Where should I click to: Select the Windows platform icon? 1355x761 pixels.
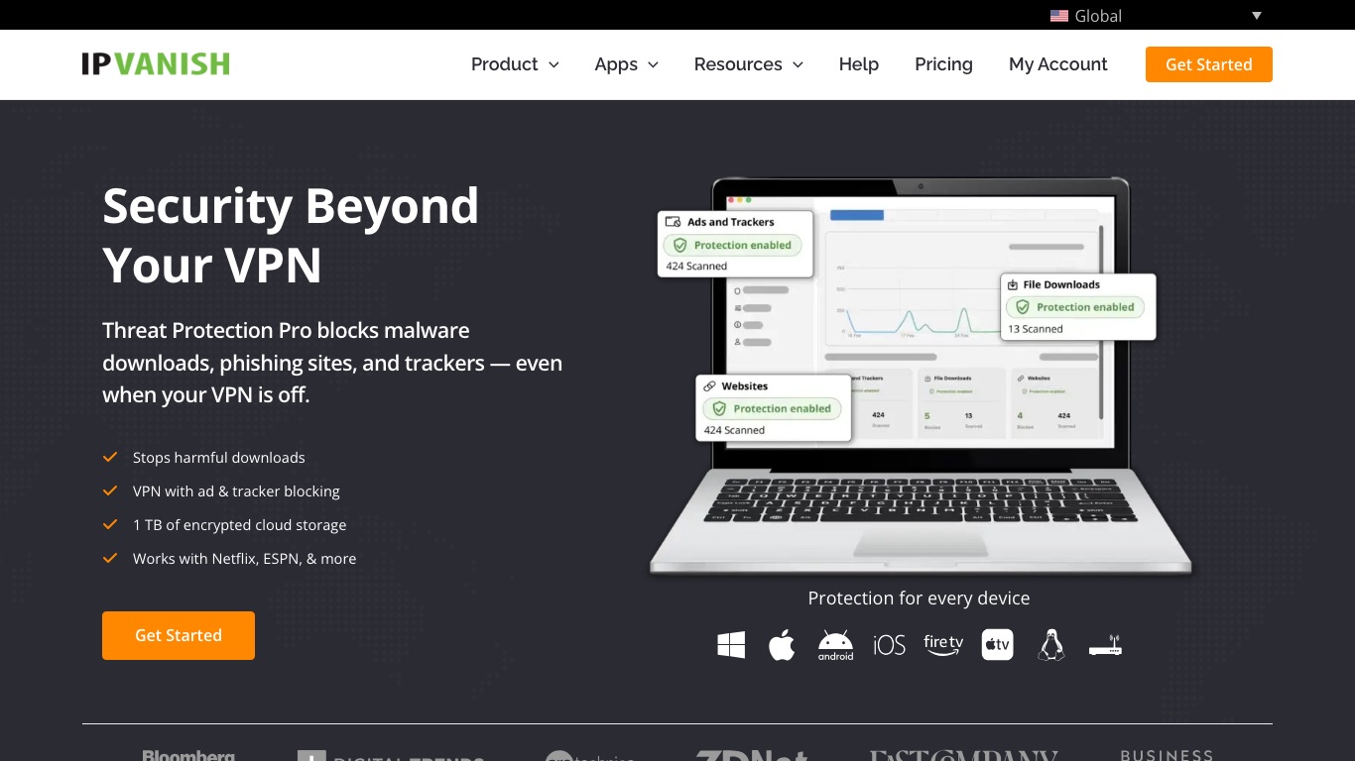(731, 645)
